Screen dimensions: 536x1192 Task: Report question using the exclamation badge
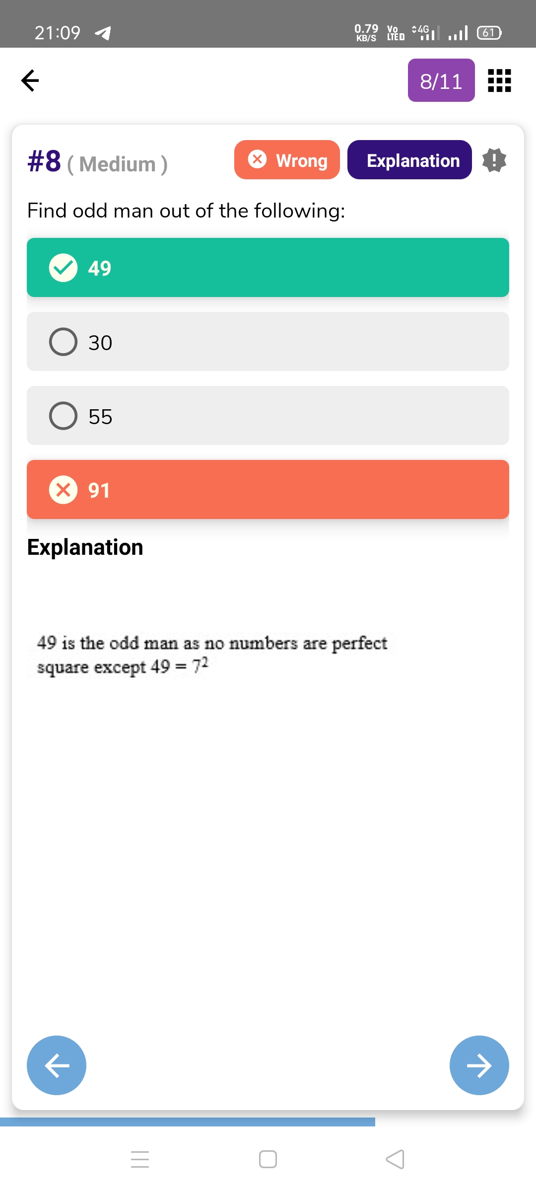click(494, 160)
